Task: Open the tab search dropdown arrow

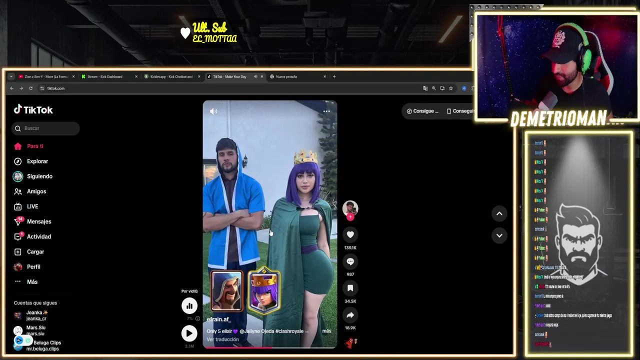Action: (x=11, y=76)
